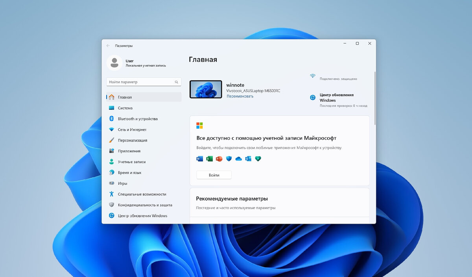This screenshot has width=472, height=277.
Task: Click the Excel app icon
Action: [x=209, y=159]
